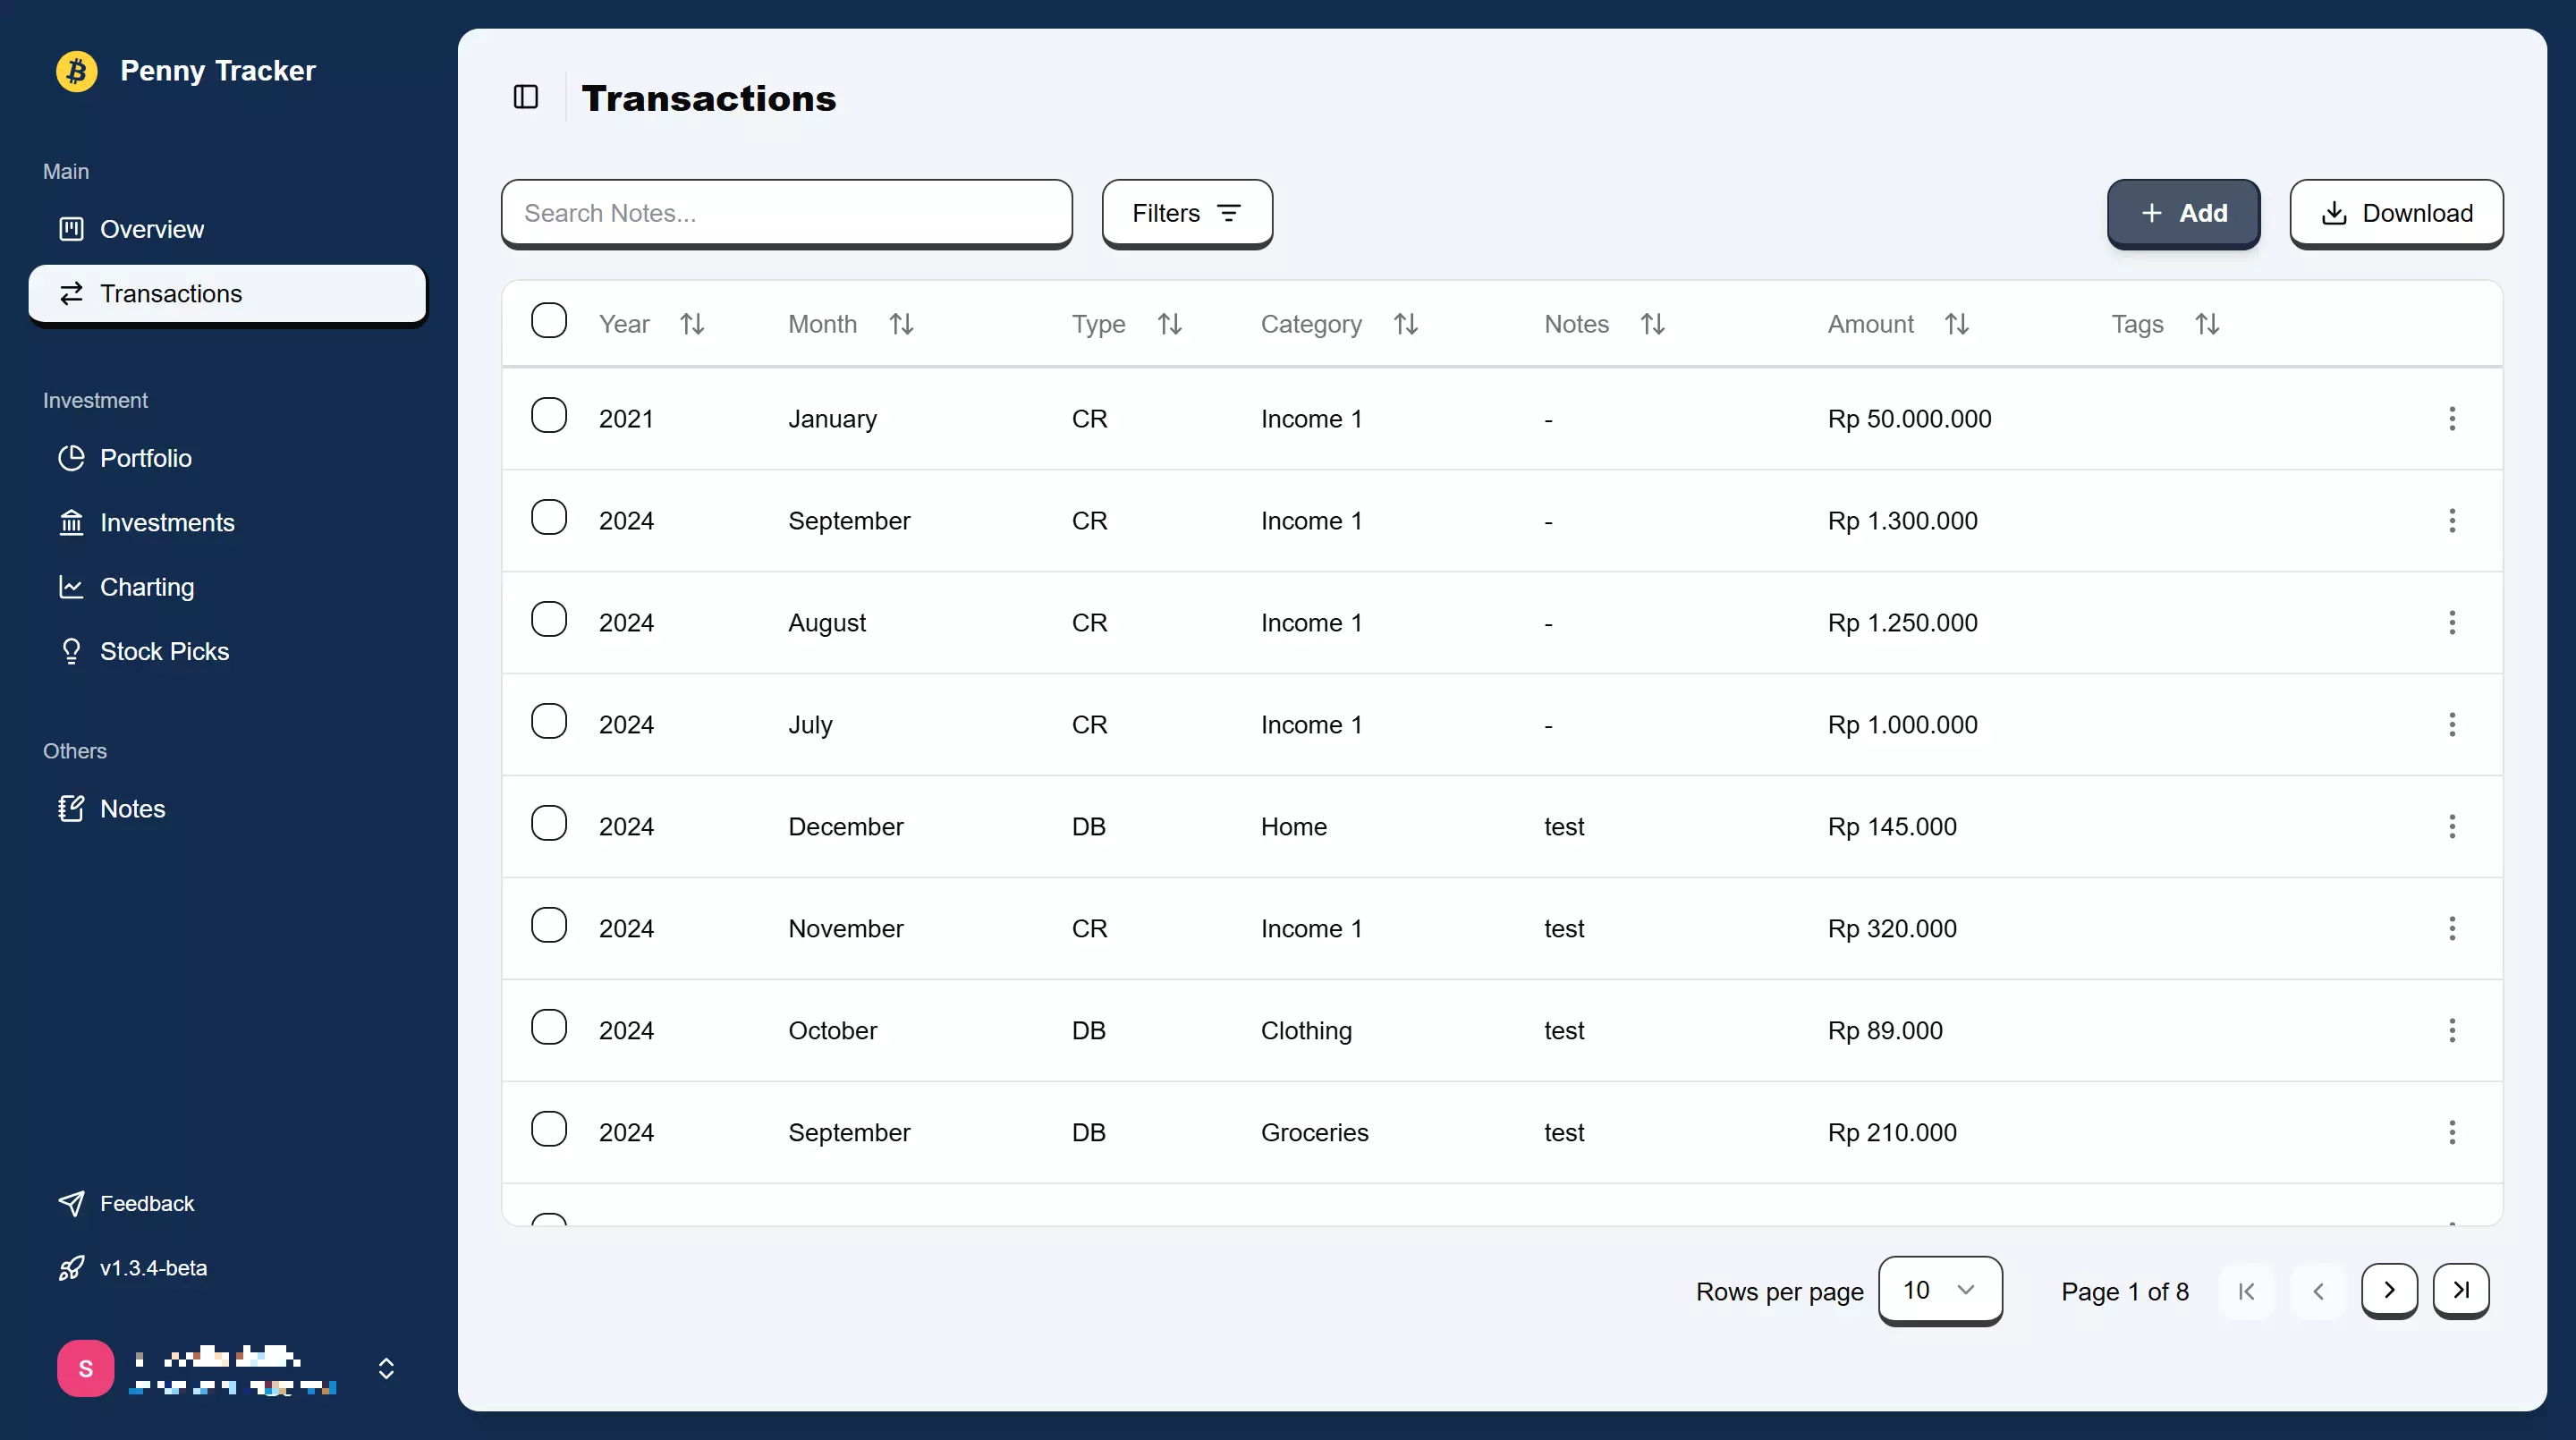Open Overview in sidebar
Screen dimensions: 2576x1440
227,229
